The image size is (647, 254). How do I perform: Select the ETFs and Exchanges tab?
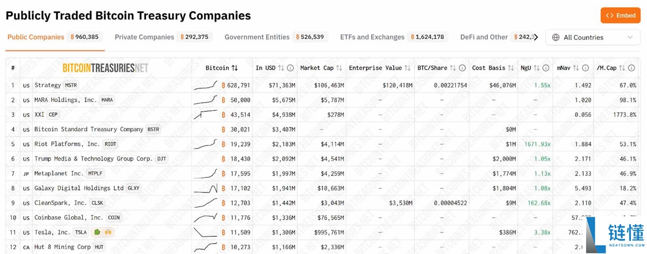click(372, 37)
